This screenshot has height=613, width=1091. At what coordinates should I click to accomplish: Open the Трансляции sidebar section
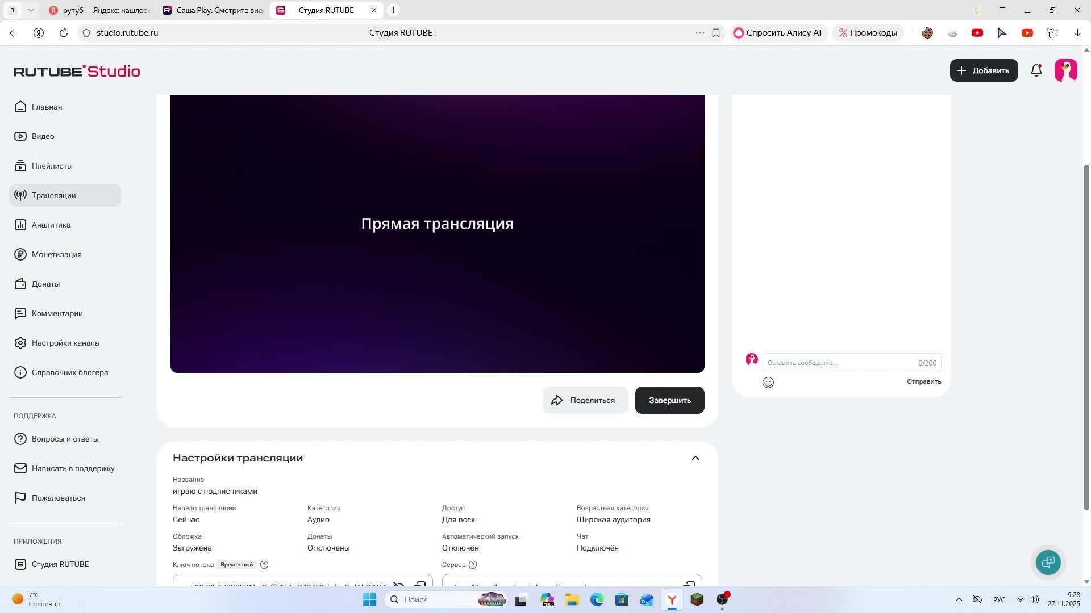[x=54, y=195]
